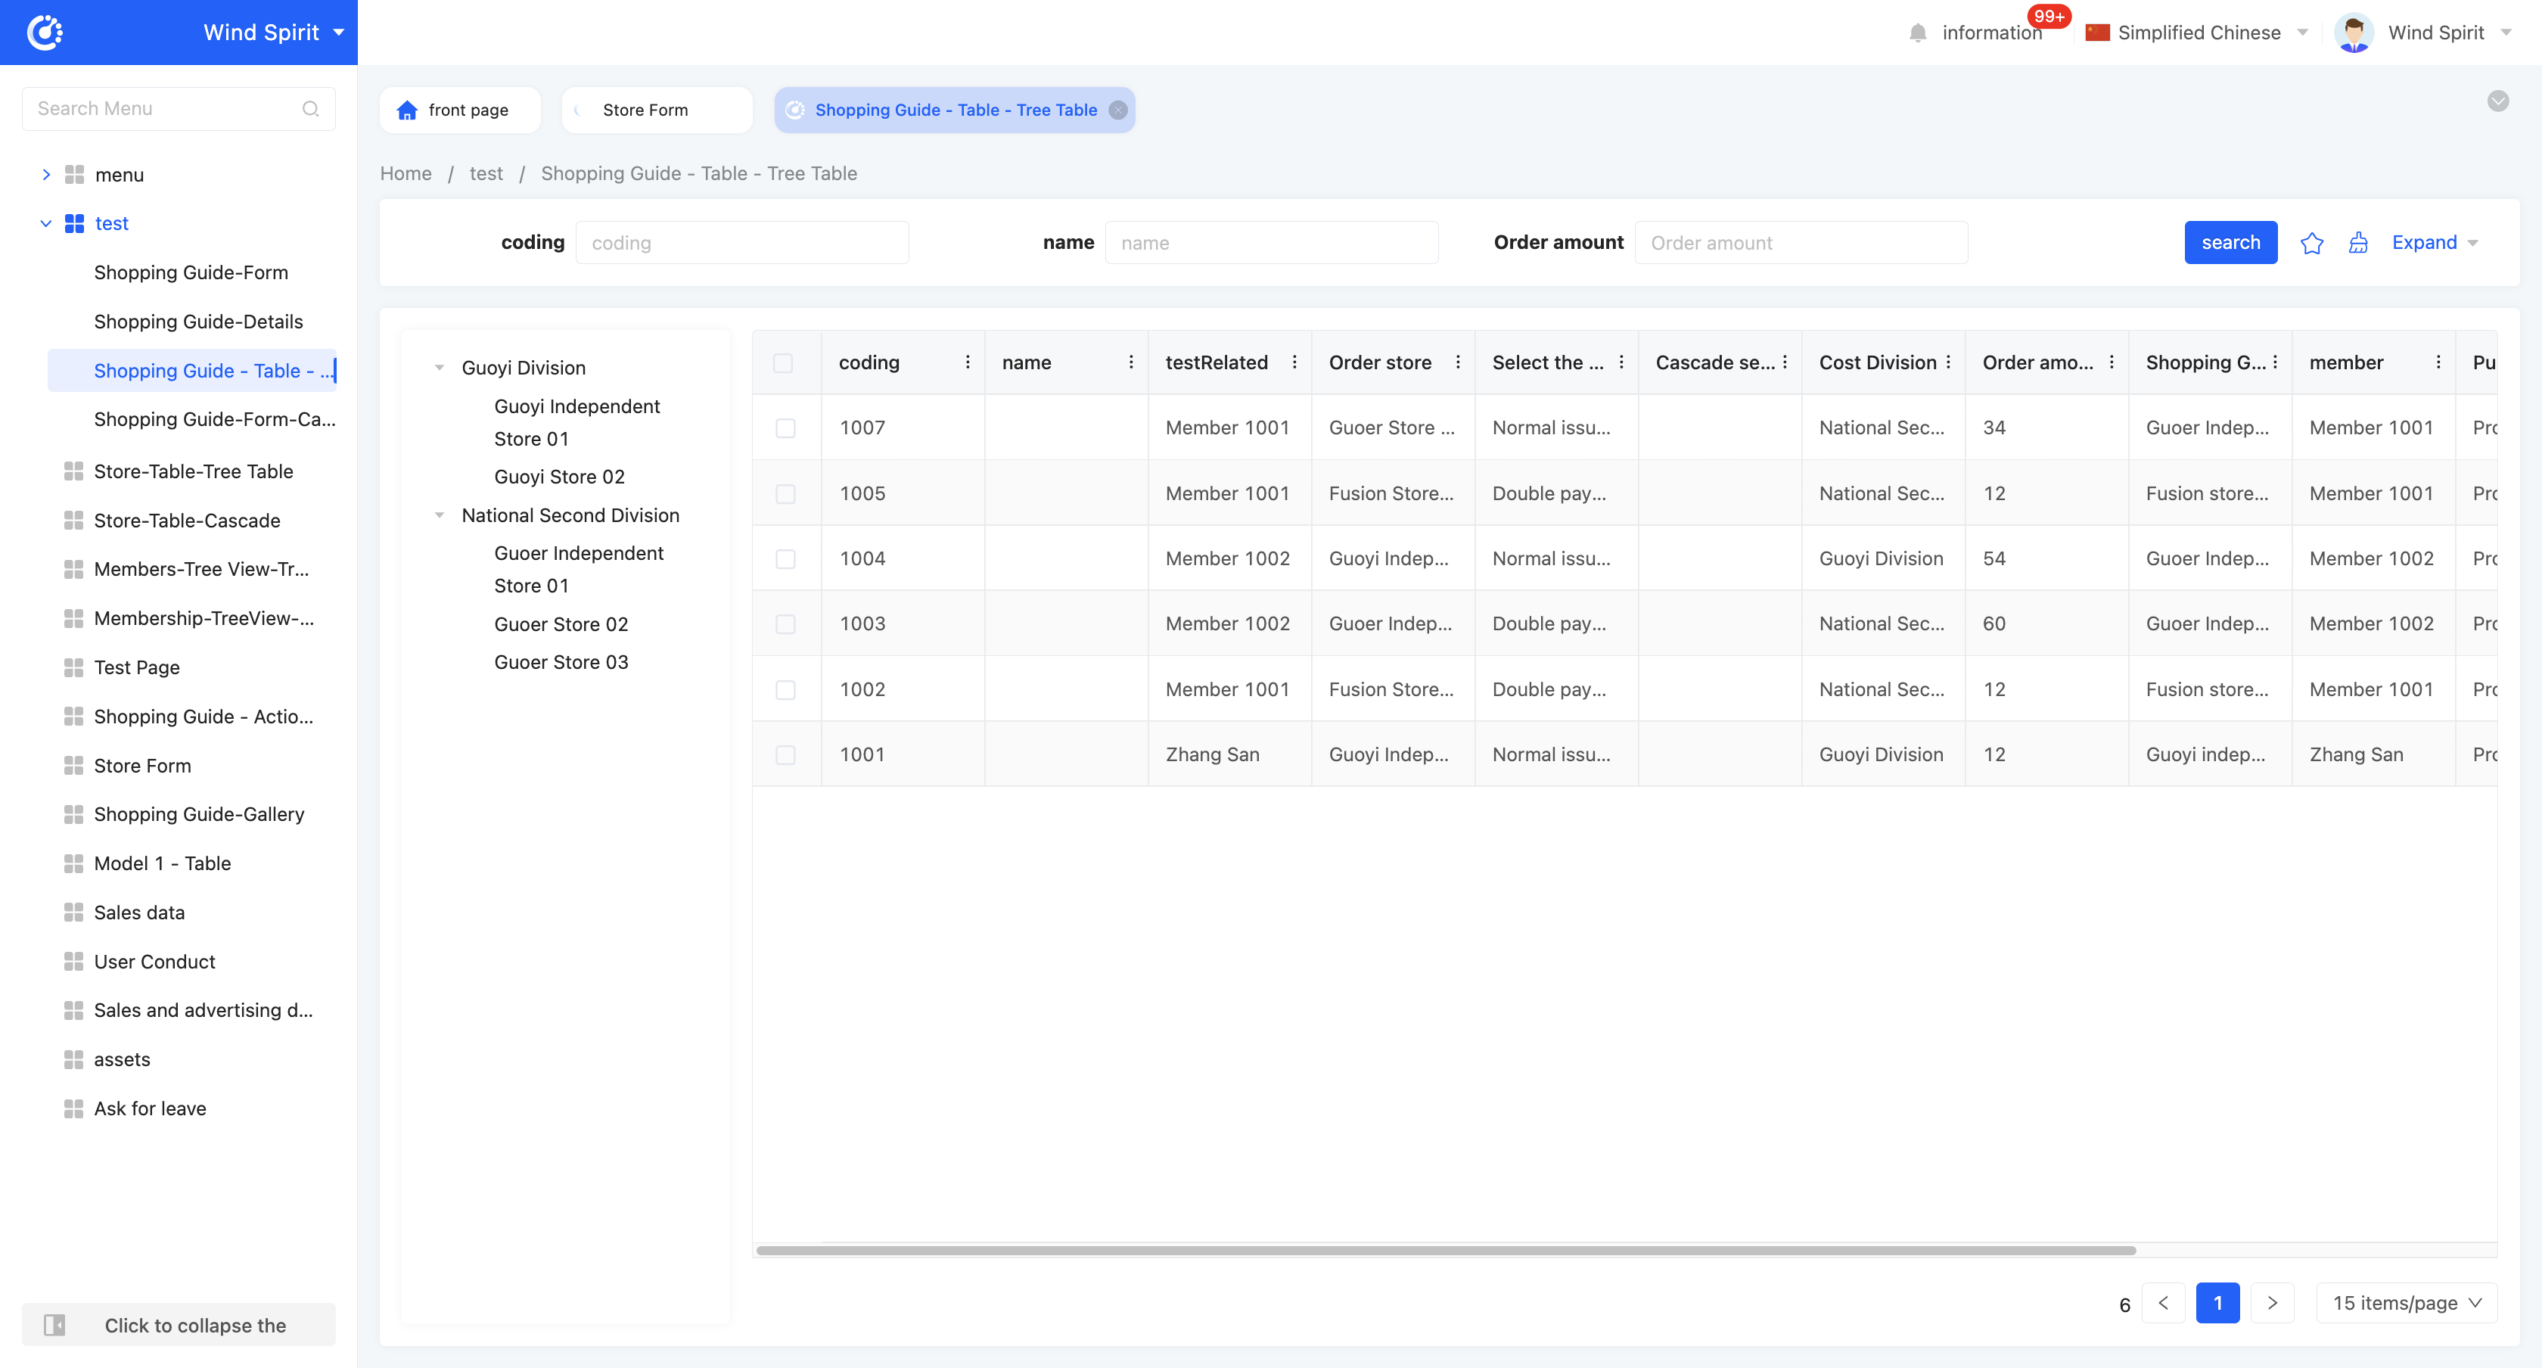The width and height of the screenshot is (2542, 1368).
Task: Click the sidebar collapse icon at bottom
Action: pyautogui.click(x=54, y=1325)
